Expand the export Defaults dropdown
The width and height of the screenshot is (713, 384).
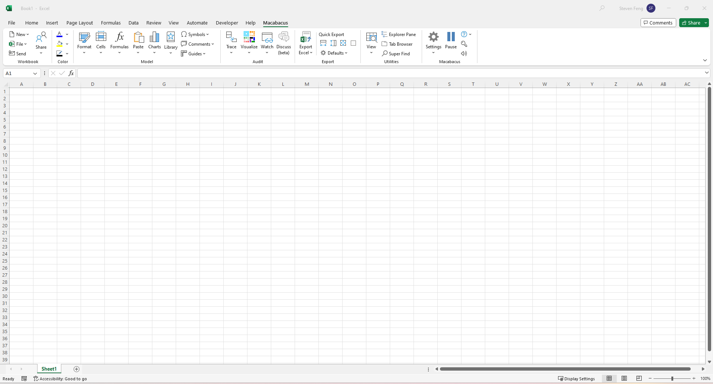pyautogui.click(x=334, y=53)
